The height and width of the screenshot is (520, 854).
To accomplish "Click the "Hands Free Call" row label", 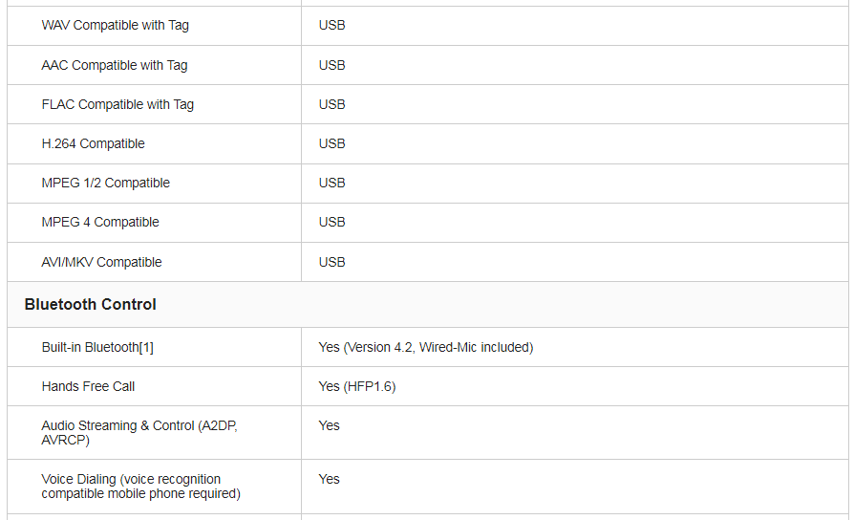I will (x=88, y=386).
